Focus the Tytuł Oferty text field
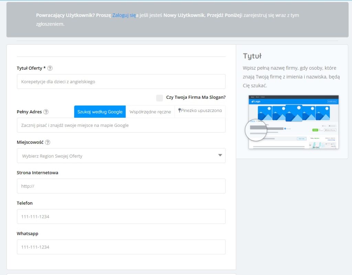The width and height of the screenshot is (352, 275). (x=121, y=82)
